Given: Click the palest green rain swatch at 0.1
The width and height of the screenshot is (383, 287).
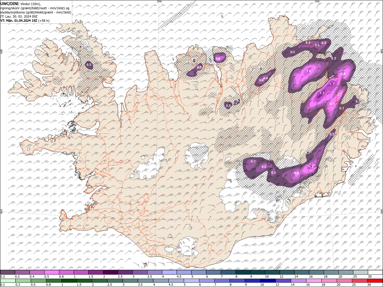Looking at the screenshot, I should (8, 281).
